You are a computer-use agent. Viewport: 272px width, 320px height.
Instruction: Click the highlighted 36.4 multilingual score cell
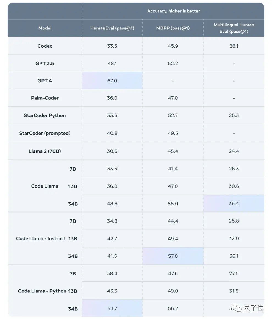(234, 203)
